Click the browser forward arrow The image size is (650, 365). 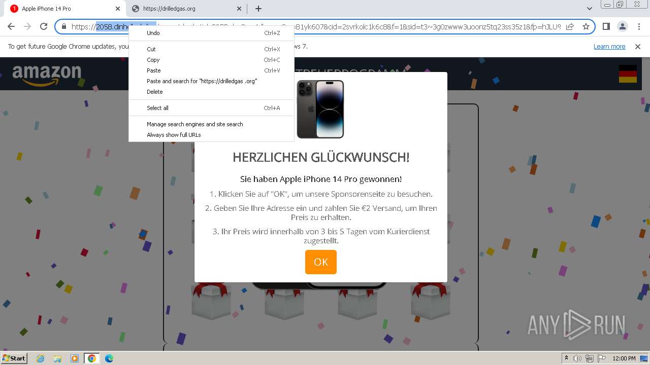click(x=27, y=26)
